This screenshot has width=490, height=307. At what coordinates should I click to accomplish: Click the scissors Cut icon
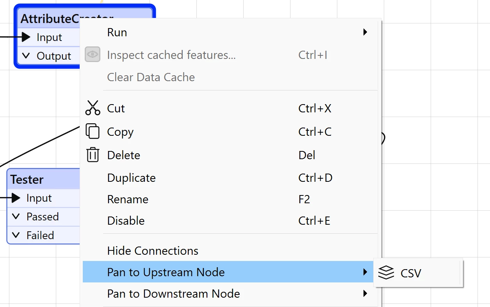click(93, 108)
